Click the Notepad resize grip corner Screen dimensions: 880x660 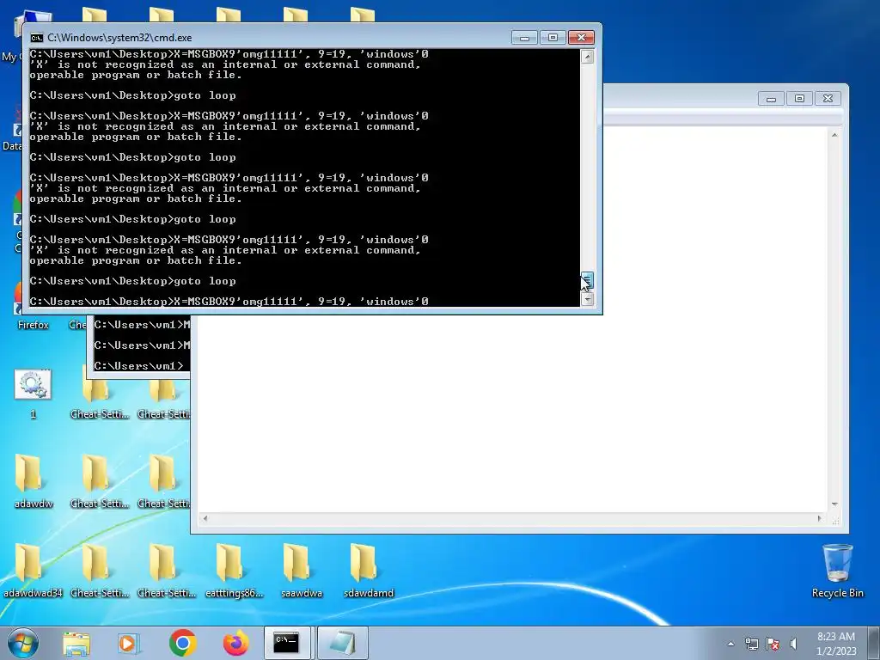835,520
